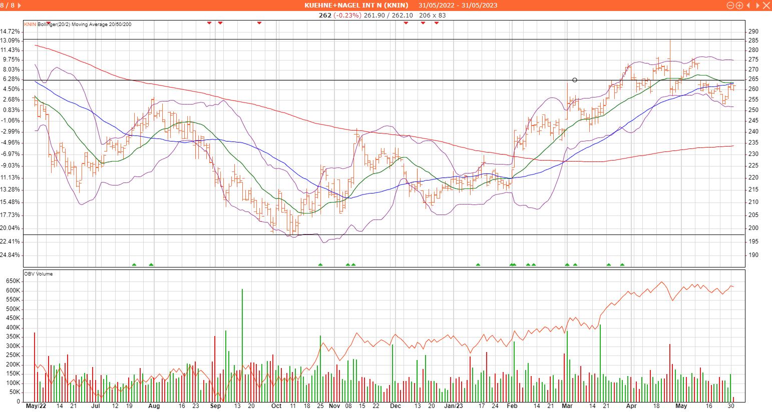Click the red signal triangle at December start

pos(406,23)
